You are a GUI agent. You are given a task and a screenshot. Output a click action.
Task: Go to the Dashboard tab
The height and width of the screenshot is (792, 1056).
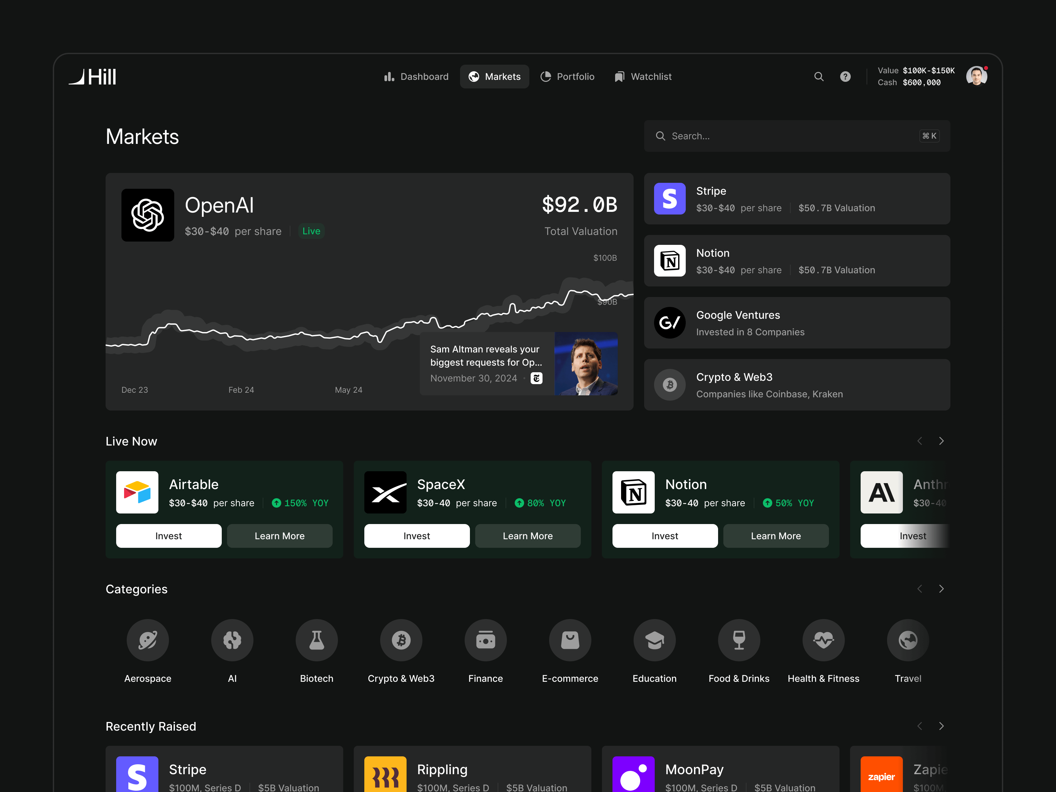(416, 76)
